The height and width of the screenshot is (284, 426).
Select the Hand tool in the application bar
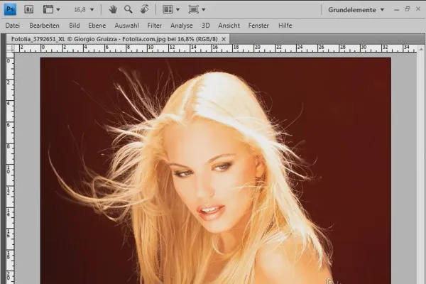[x=113, y=9]
